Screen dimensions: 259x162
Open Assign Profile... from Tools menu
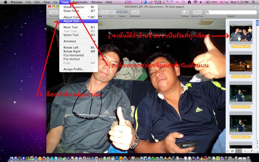click(x=78, y=69)
